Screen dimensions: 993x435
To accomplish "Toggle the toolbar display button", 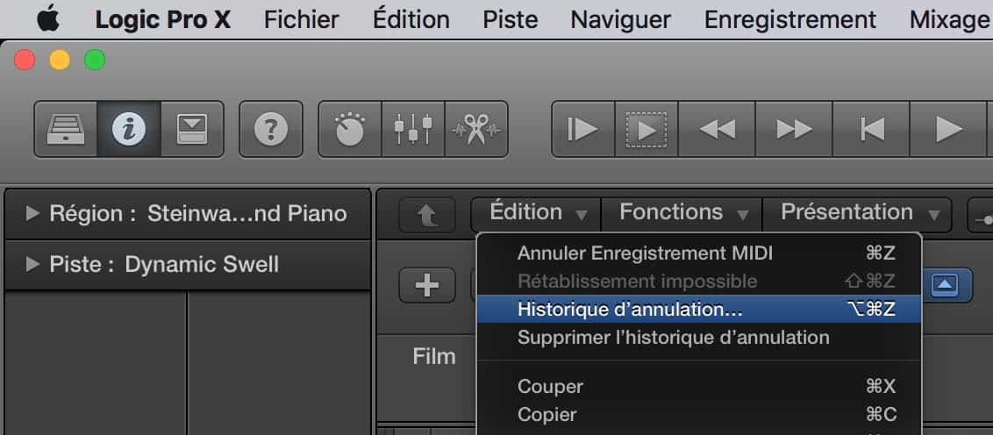I will point(192,129).
